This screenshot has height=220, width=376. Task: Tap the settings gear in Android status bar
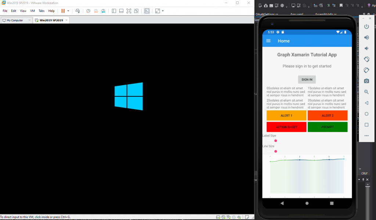pyautogui.click(x=278, y=32)
